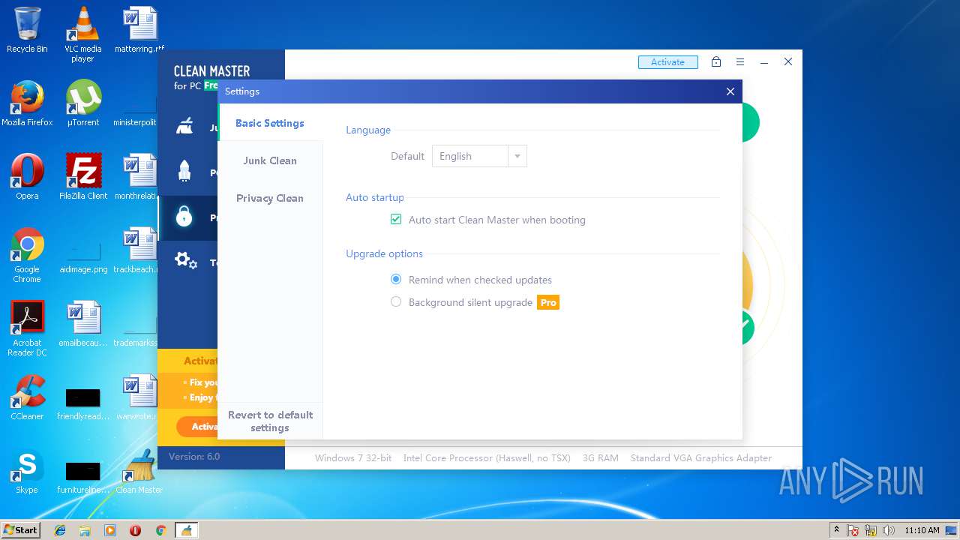This screenshot has height=540, width=960.
Task: Click Standard VGA Graphics Adapter text
Action: click(701, 457)
